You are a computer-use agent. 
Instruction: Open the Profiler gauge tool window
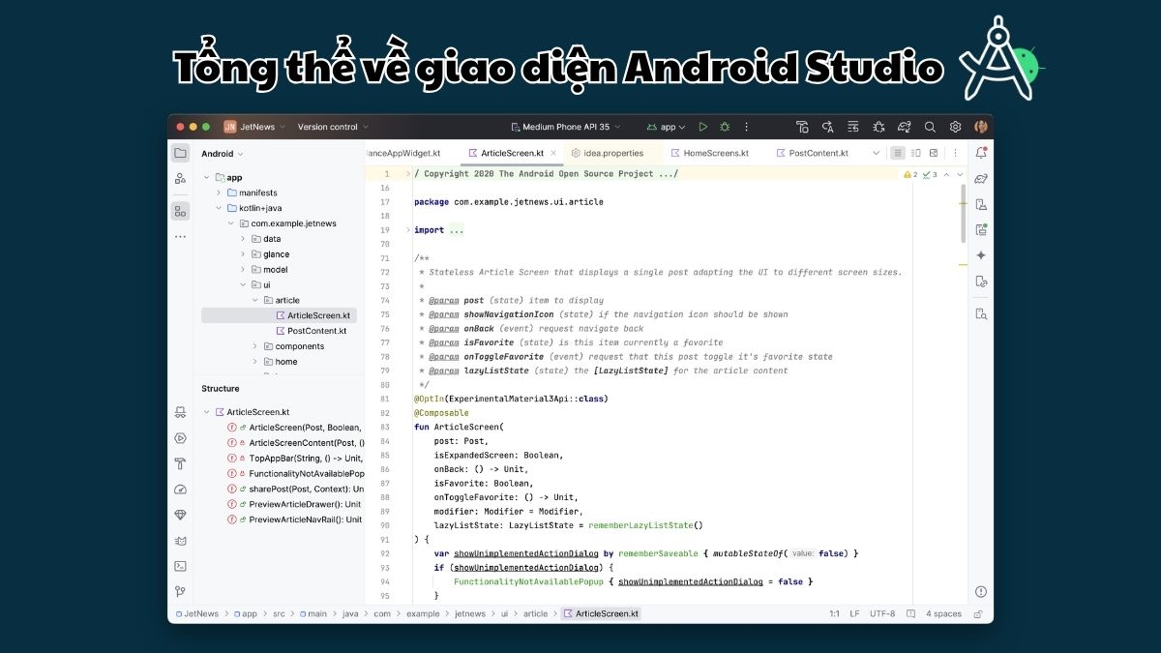click(x=180, y=490)
